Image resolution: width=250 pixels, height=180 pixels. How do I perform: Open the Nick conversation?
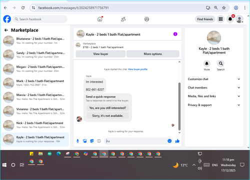pyautogui.click(x=35, y=125)
